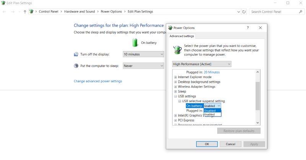306x160 pixels.
Task: Select the Advanced settings tab
Action: tap(182, 36)
